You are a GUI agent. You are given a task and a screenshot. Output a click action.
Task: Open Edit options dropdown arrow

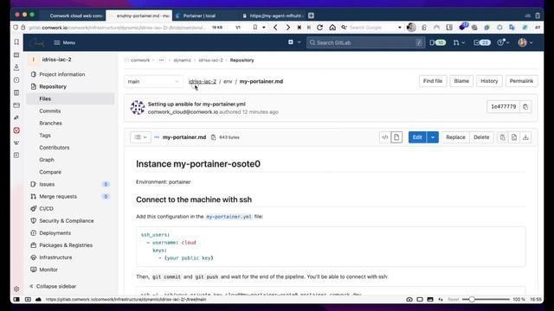coord(433,137)
